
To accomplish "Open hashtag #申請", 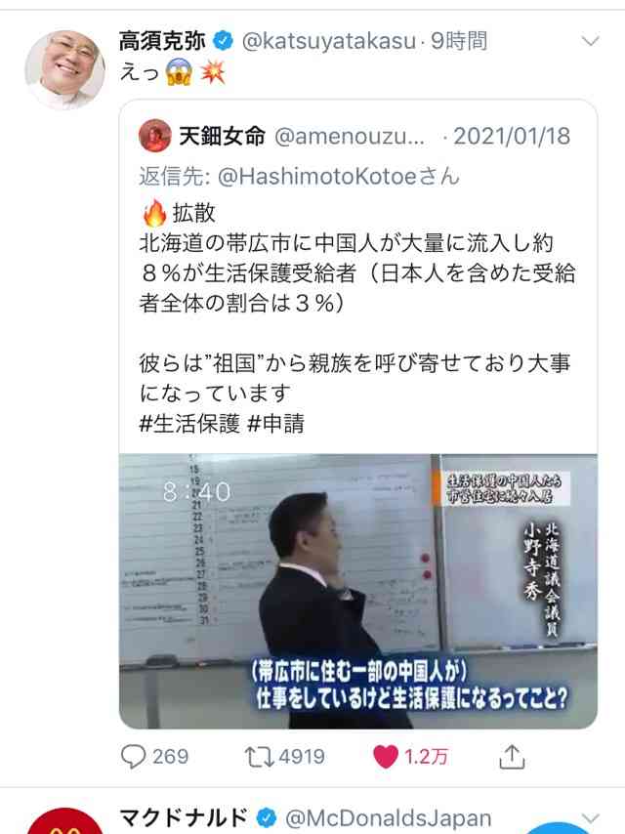I will tap(276, 424).
